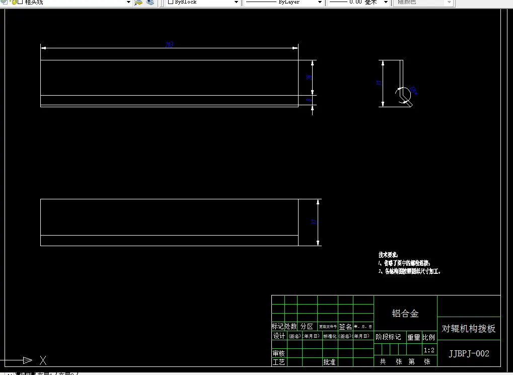Image resolution: width=513 pixels, height=375 pixels.
Task: Click the 重量 title block cell
Action: pyautogui.click(x=413, y=337)
